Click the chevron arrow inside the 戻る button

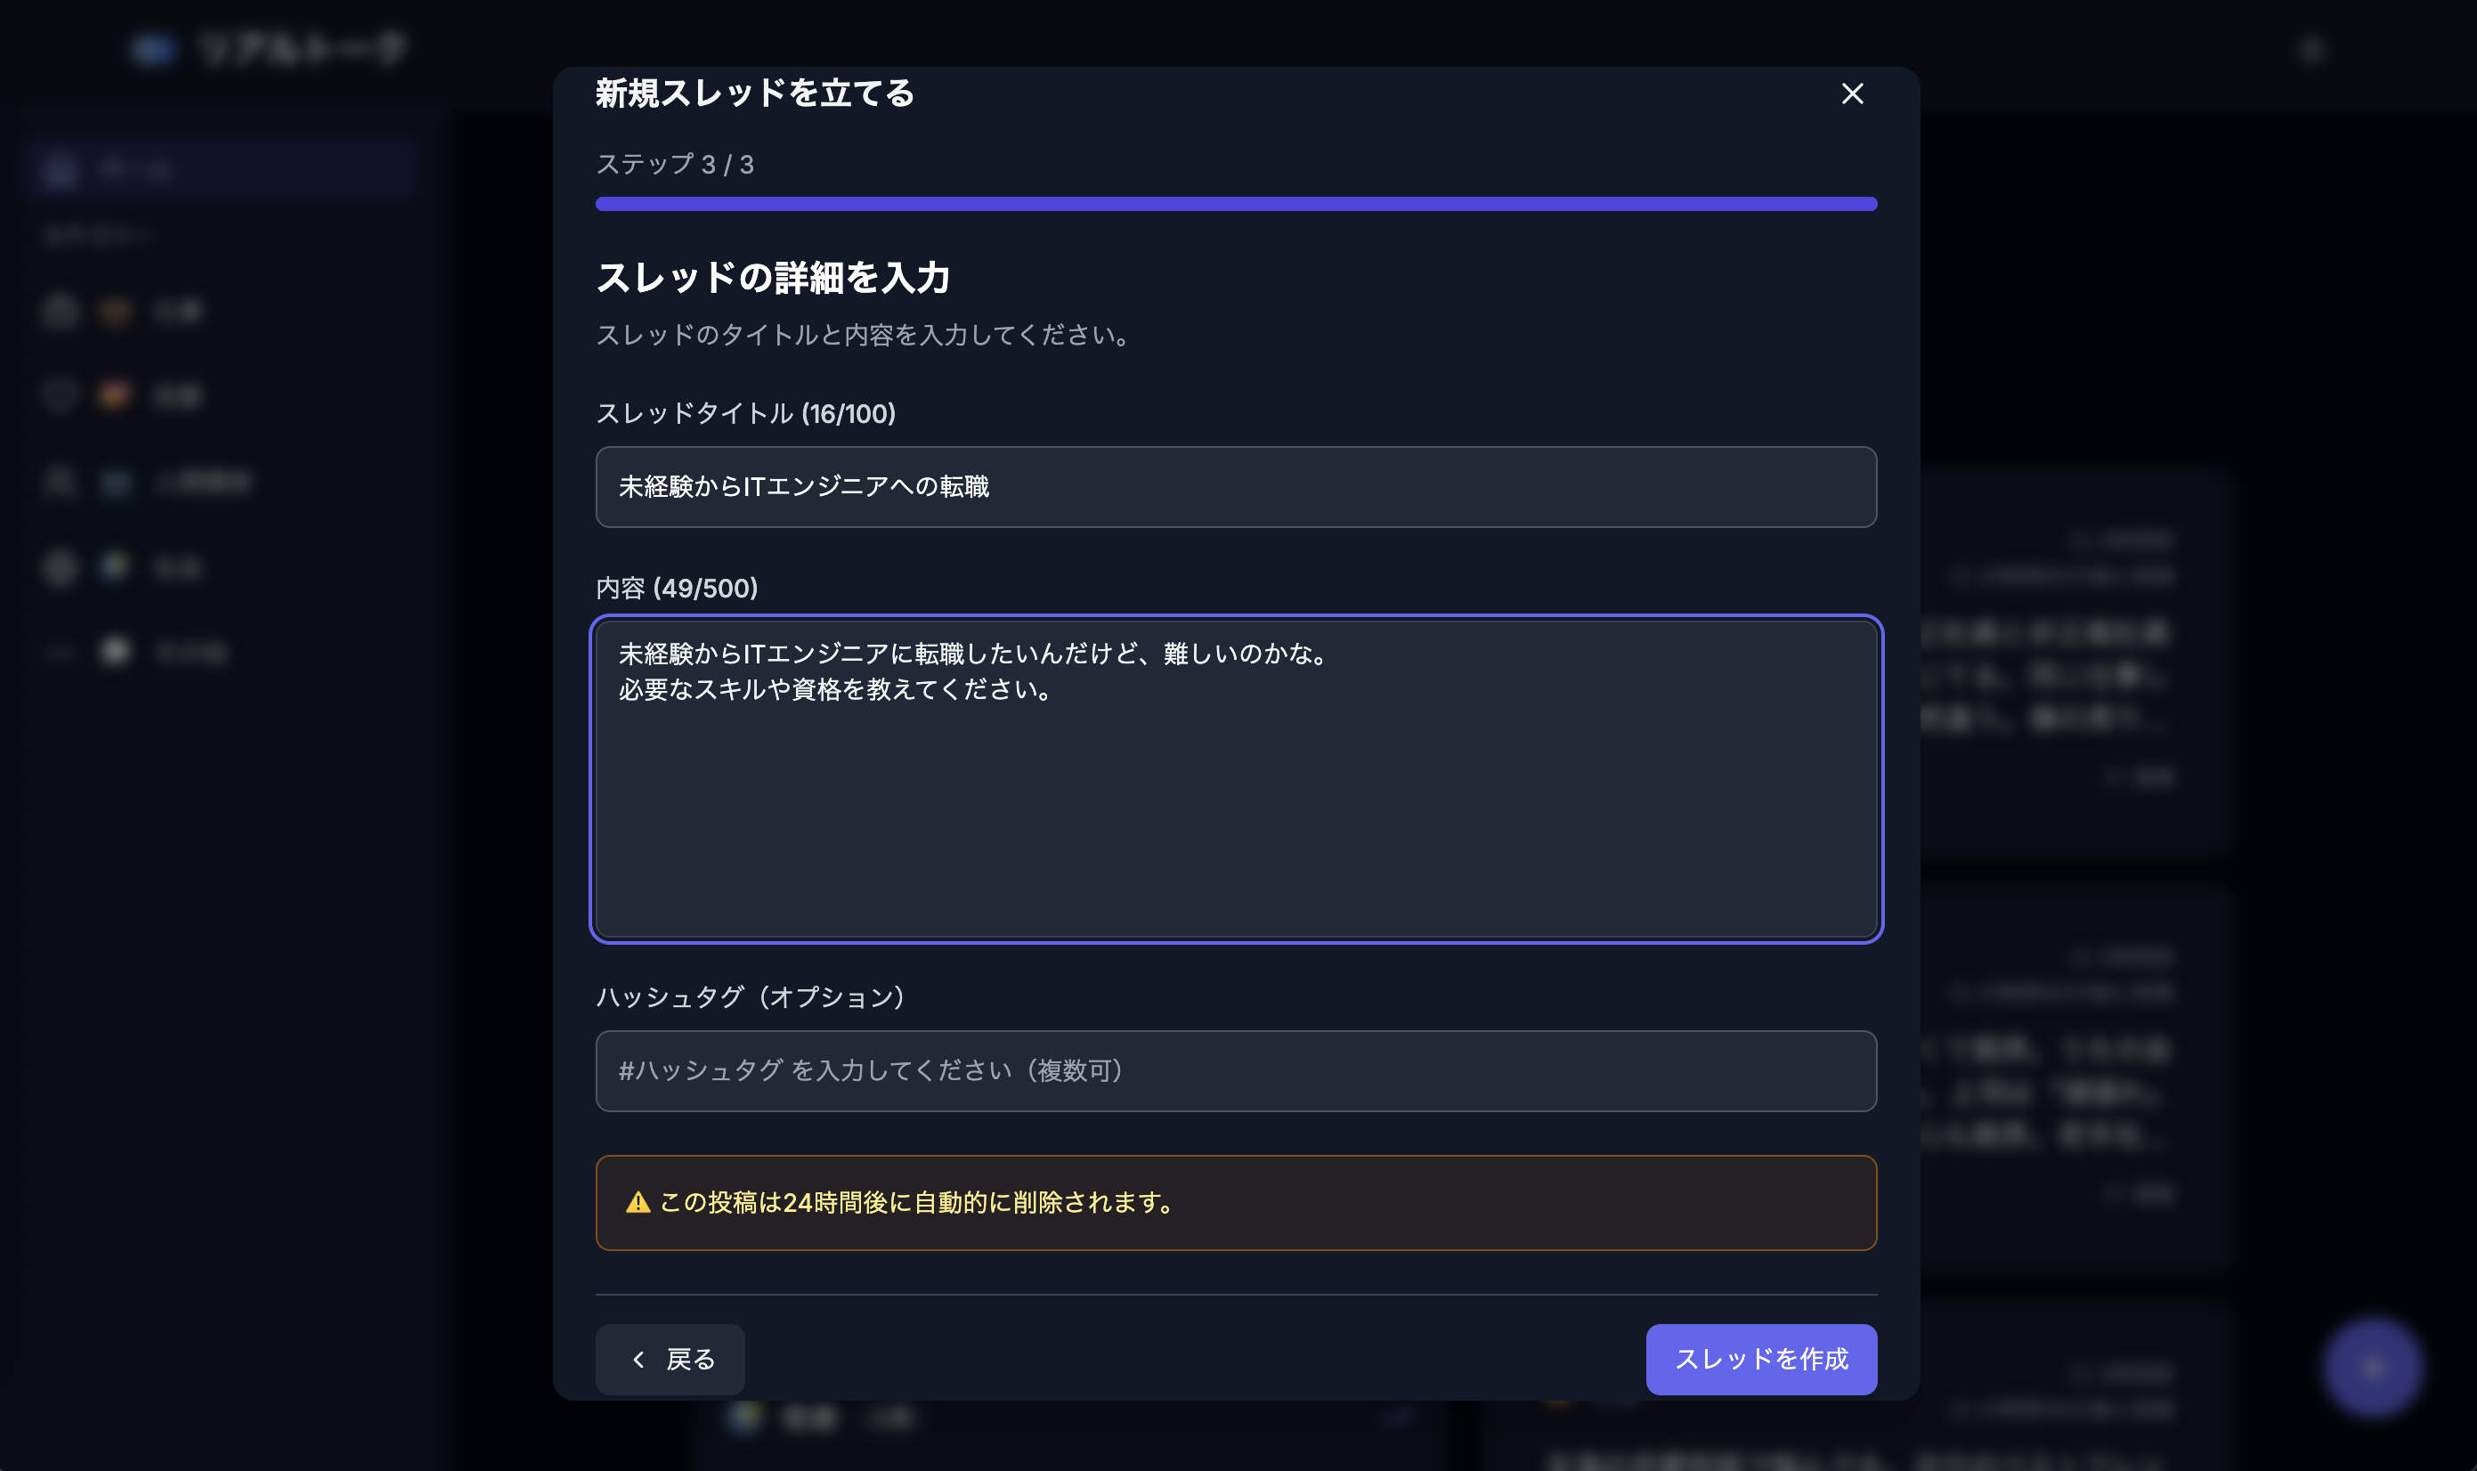click(x=638, y=1359)
